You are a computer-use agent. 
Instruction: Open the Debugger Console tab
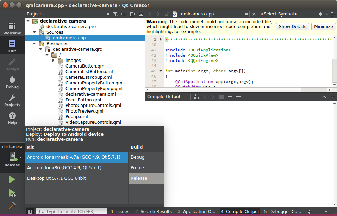click(x=282, y=212)
